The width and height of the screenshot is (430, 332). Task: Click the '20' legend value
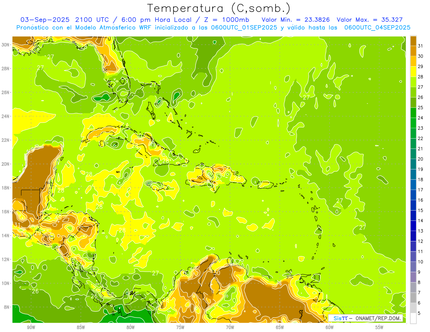[x=421, y=159]
